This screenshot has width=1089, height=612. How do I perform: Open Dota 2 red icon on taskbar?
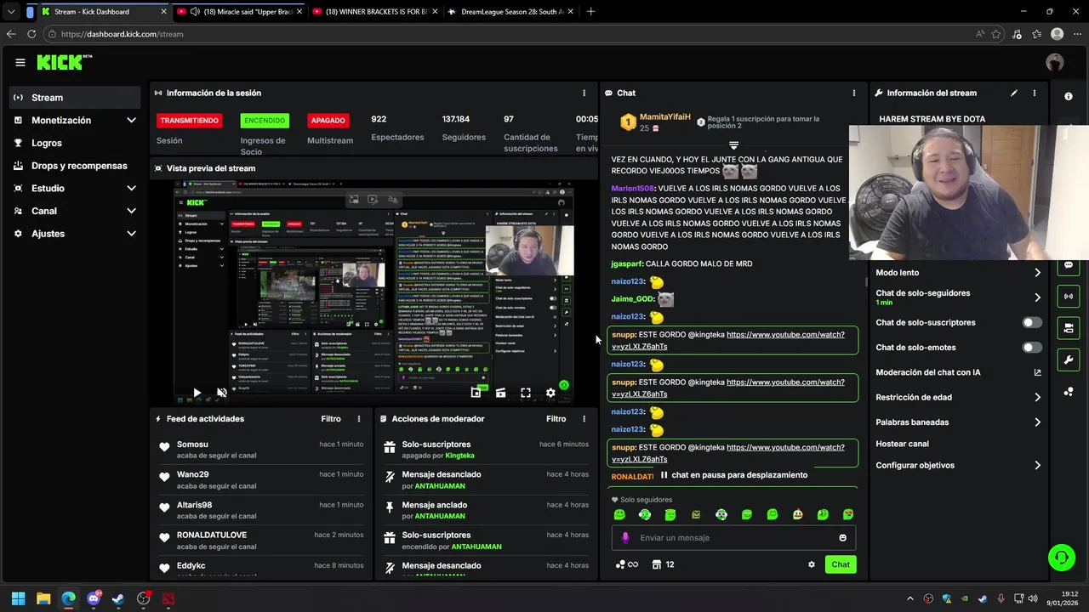pyautogui.click(x=168, y=598)
